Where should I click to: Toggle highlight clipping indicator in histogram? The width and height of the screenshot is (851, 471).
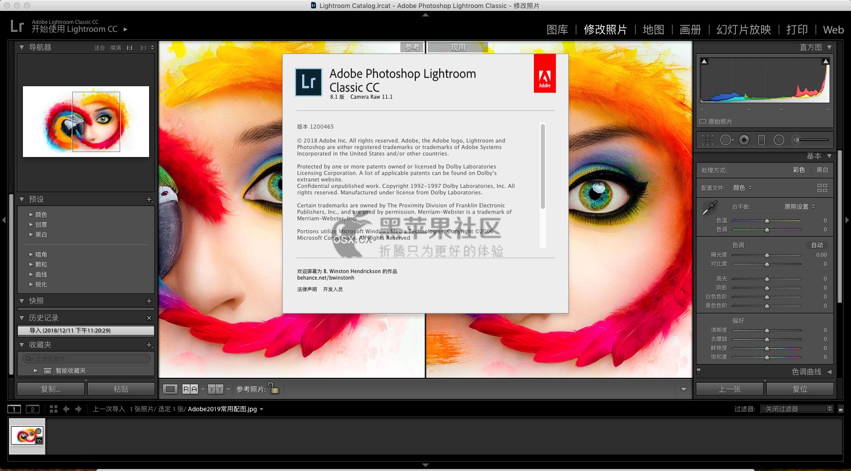pos(826,61)
